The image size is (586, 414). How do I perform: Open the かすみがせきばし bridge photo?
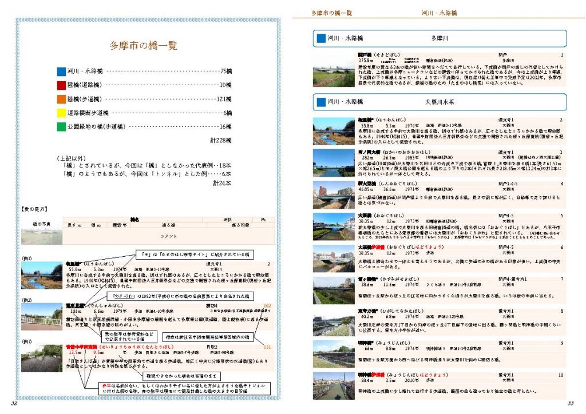tap(334, 290)
